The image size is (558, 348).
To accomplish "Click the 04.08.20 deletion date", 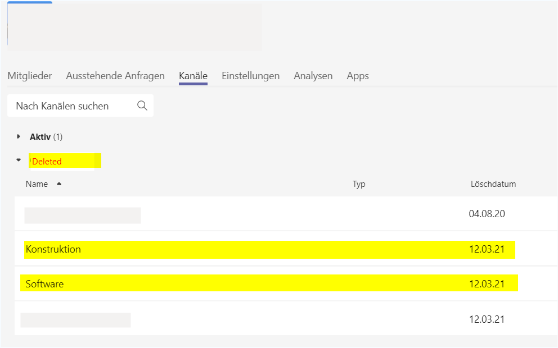I will (x=487, y=214).
